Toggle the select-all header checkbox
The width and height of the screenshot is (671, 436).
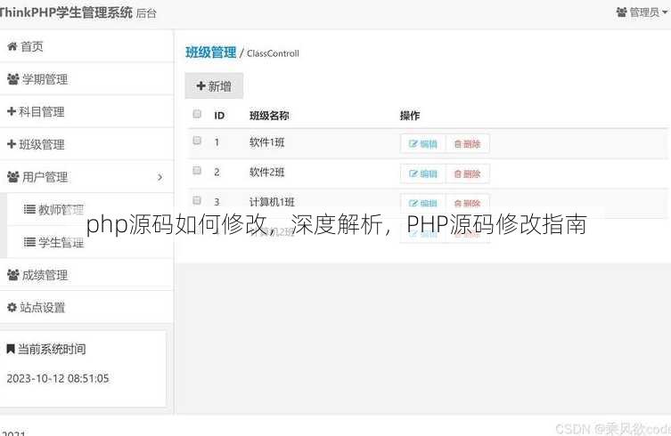pos(197,114)
